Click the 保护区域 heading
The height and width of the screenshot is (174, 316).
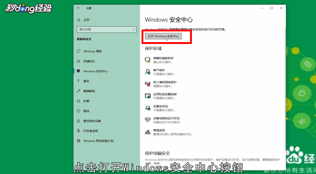(153, 48)
